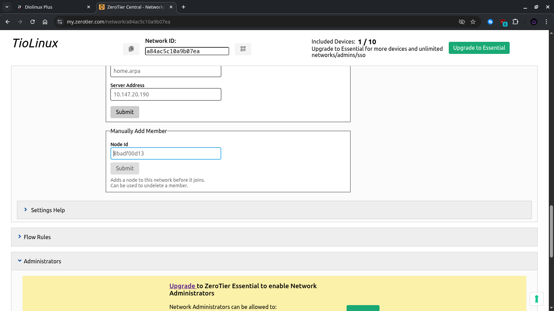This screenshot has width=554, height=311.
Task: Open the tab search dropdown arrow
Action: tap(7, 7)
